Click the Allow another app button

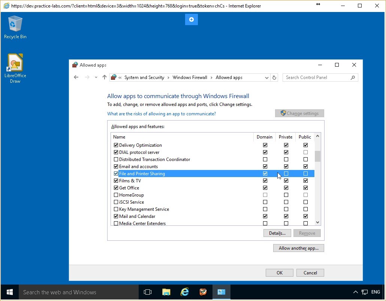[298, 248]
